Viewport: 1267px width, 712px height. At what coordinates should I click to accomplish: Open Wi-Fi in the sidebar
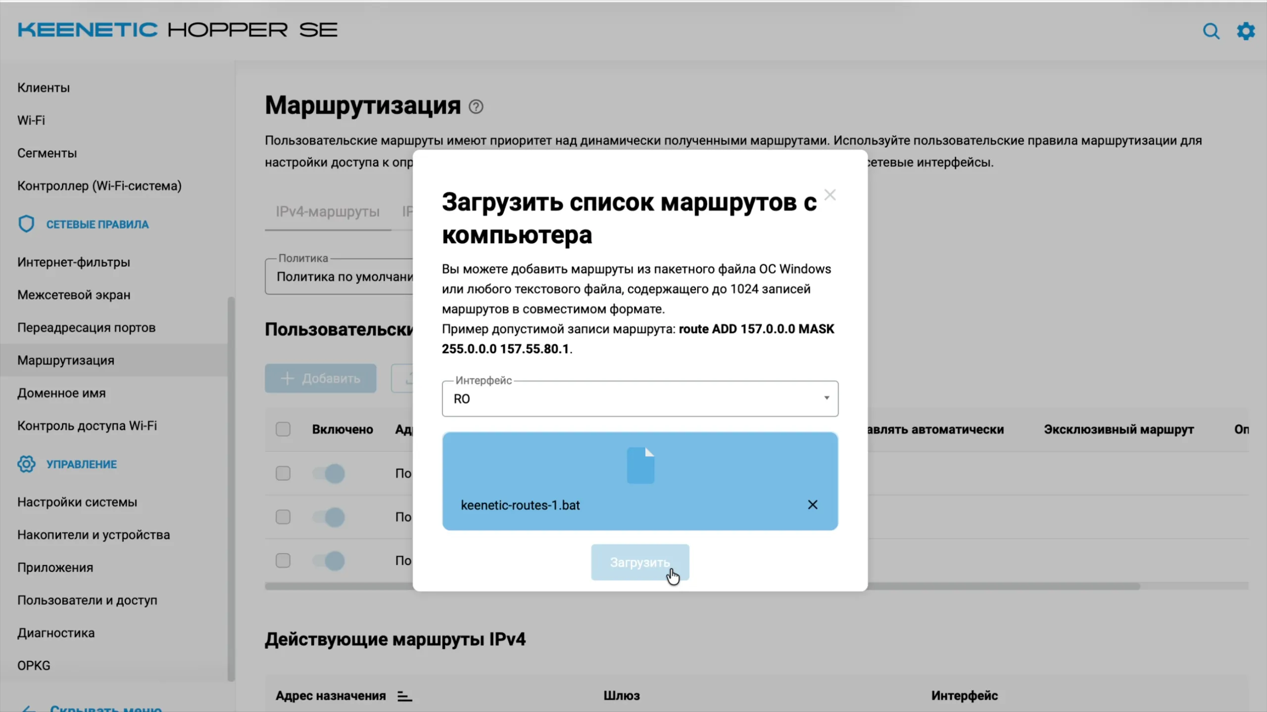(x=31, y=120)
